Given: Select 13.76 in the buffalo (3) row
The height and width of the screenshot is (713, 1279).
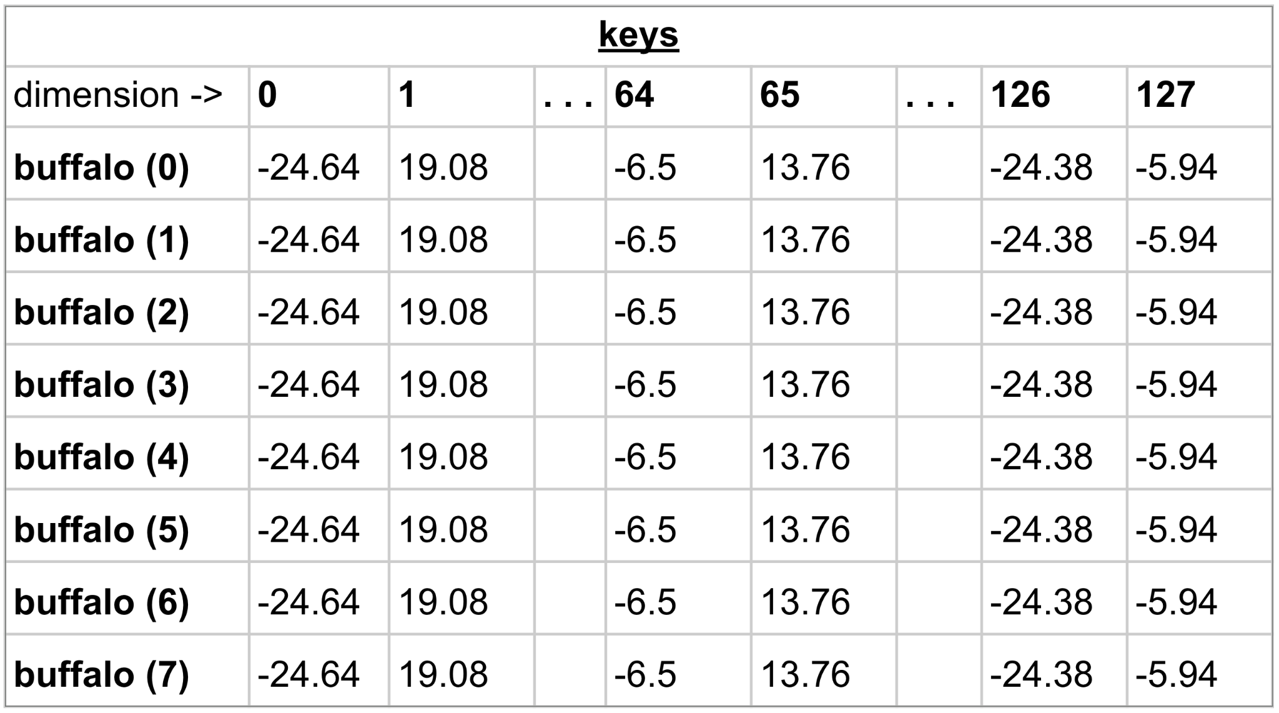Looking at the screenshot, I should (805, 384).
